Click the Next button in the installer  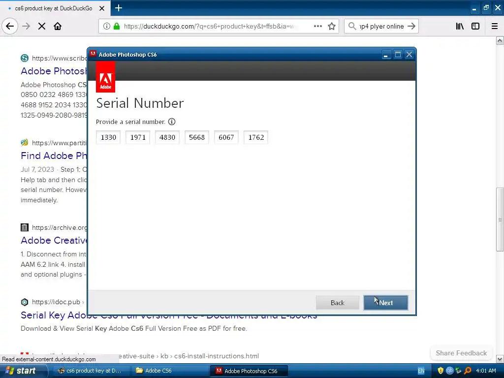tap(386, 303)
